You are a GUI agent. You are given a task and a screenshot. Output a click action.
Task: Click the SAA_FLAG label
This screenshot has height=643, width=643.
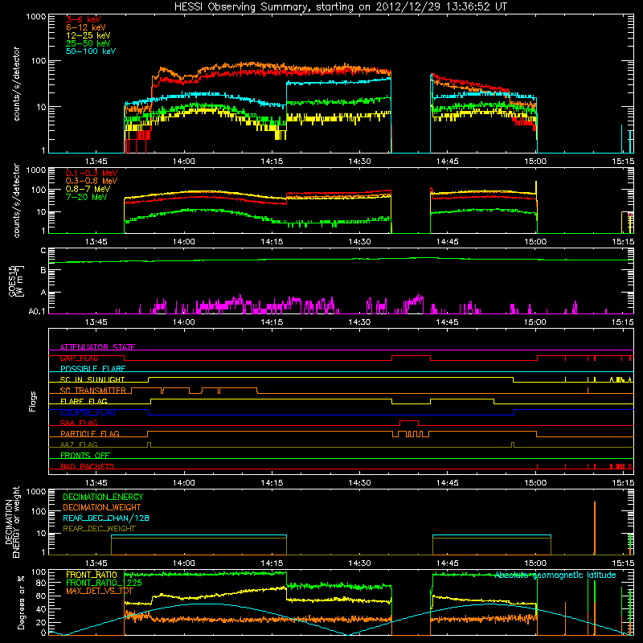click(79, 423)
